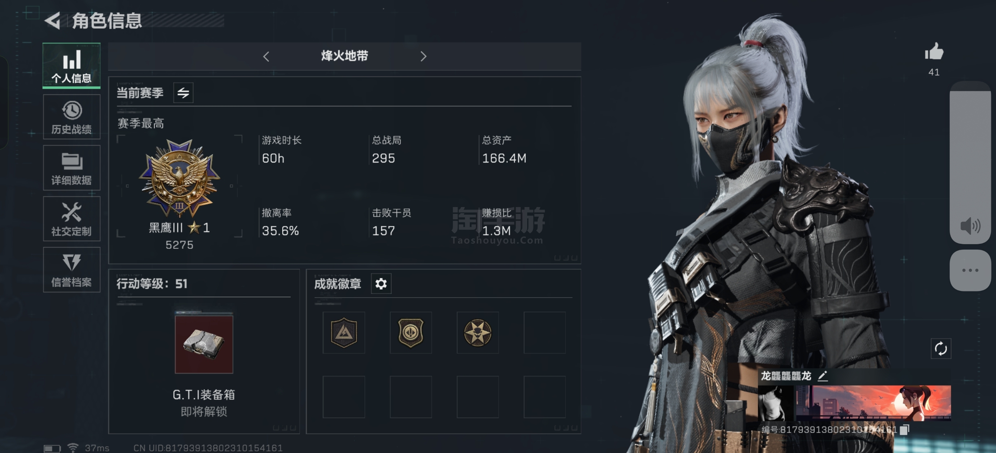Click the G.T.I装备箱 reward thumbnail
This screenshot has height=453, width=996.
(x=204, y=344)
